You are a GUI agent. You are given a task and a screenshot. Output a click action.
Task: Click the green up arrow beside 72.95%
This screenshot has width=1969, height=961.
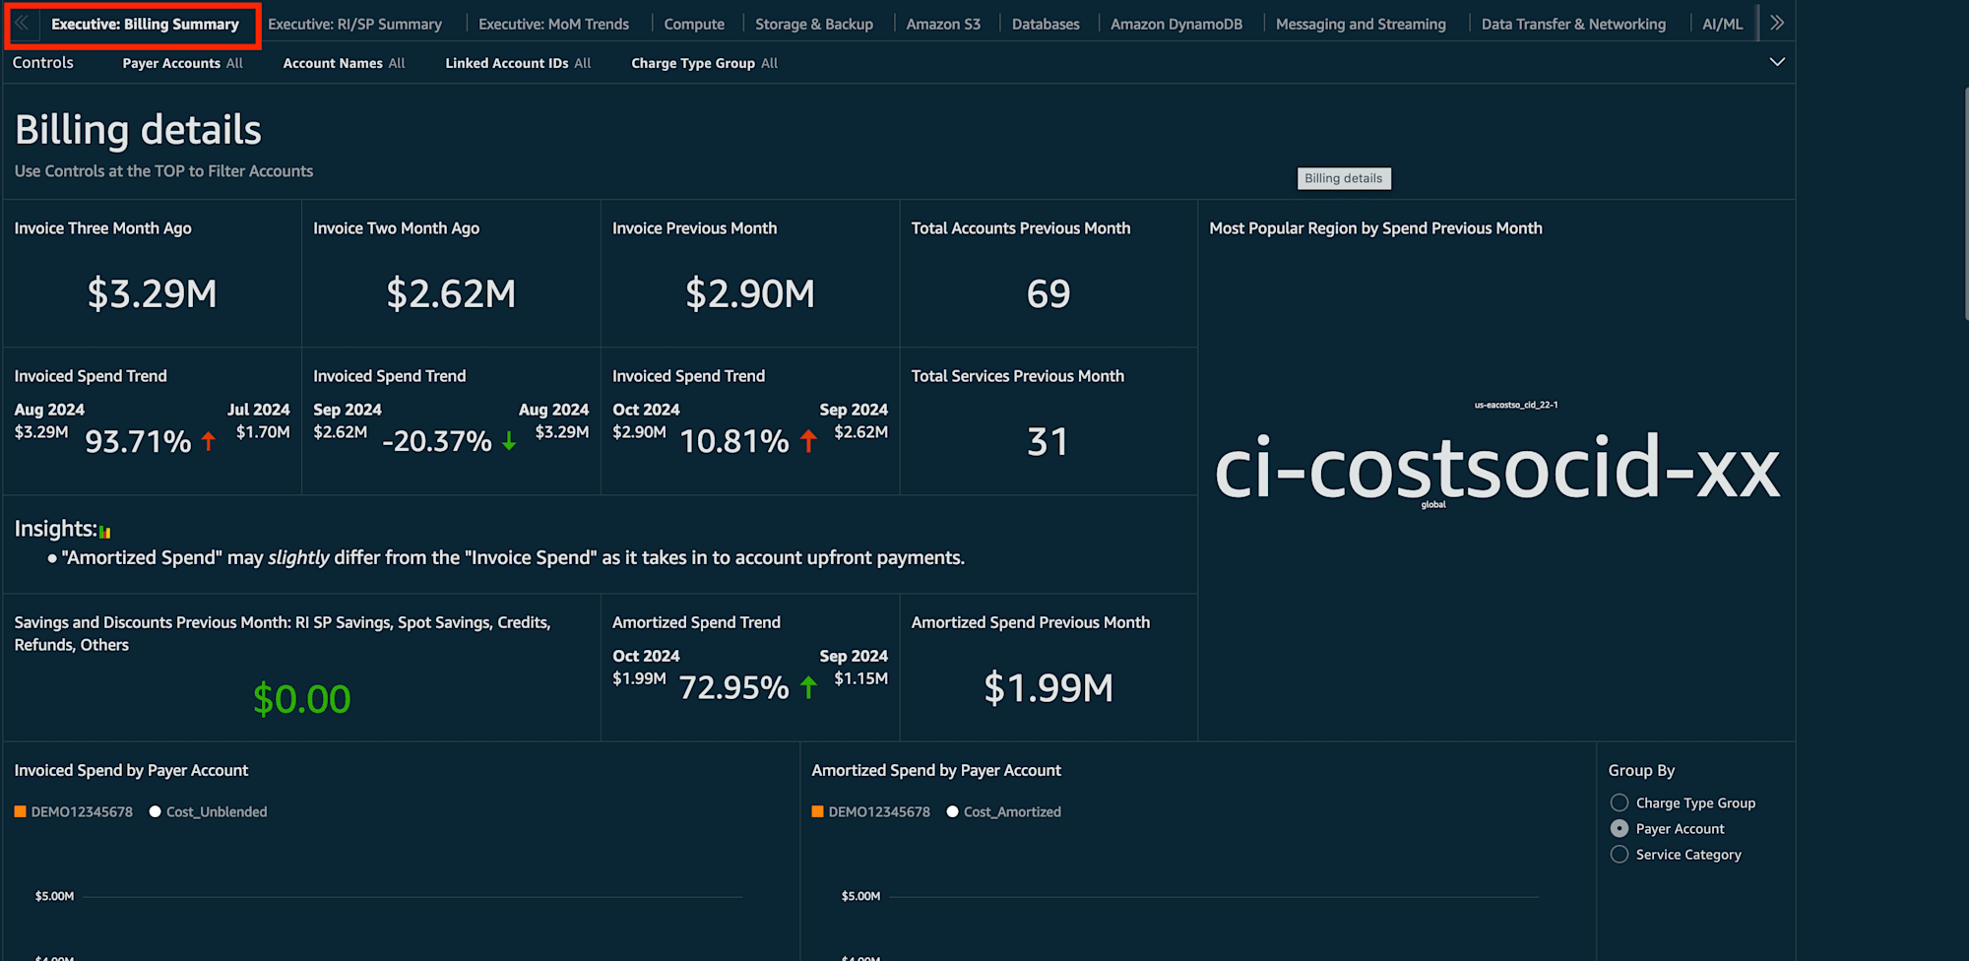click(x=808, y=687)
